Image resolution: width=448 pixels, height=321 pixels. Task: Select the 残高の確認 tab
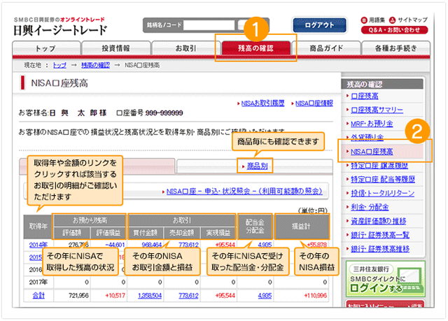(x=255, y=48)
